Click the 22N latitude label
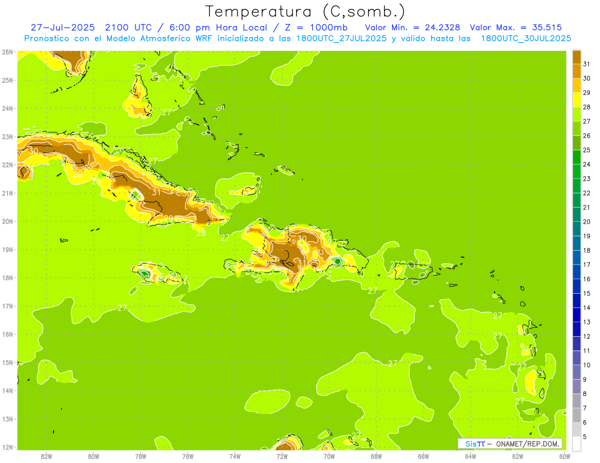The image size is (600, 463). [7, 165]
